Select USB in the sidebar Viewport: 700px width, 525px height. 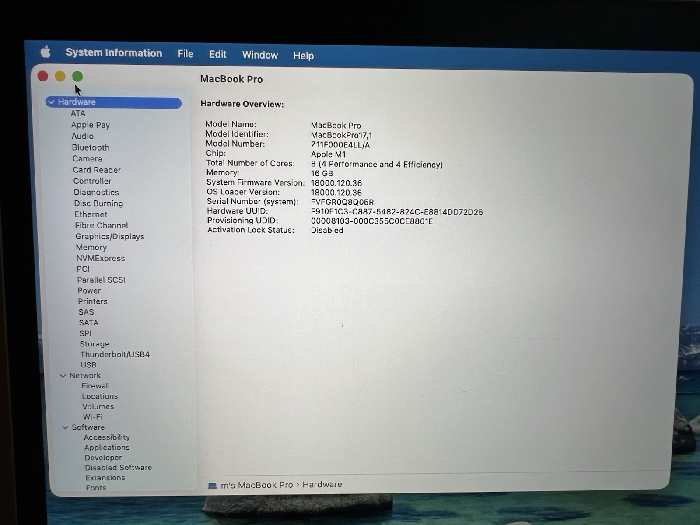pyautogui.click(x=88, y=365)
